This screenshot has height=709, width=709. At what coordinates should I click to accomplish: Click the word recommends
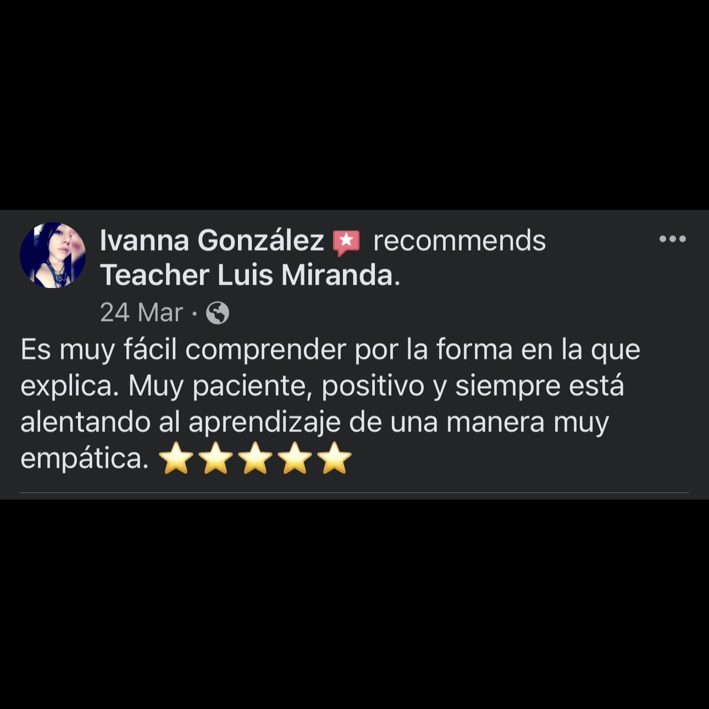pos(459,241)
